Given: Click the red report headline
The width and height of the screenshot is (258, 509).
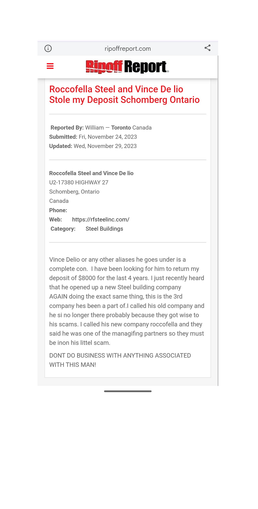Looking at the screenshot, I should [x=124, y=94].
